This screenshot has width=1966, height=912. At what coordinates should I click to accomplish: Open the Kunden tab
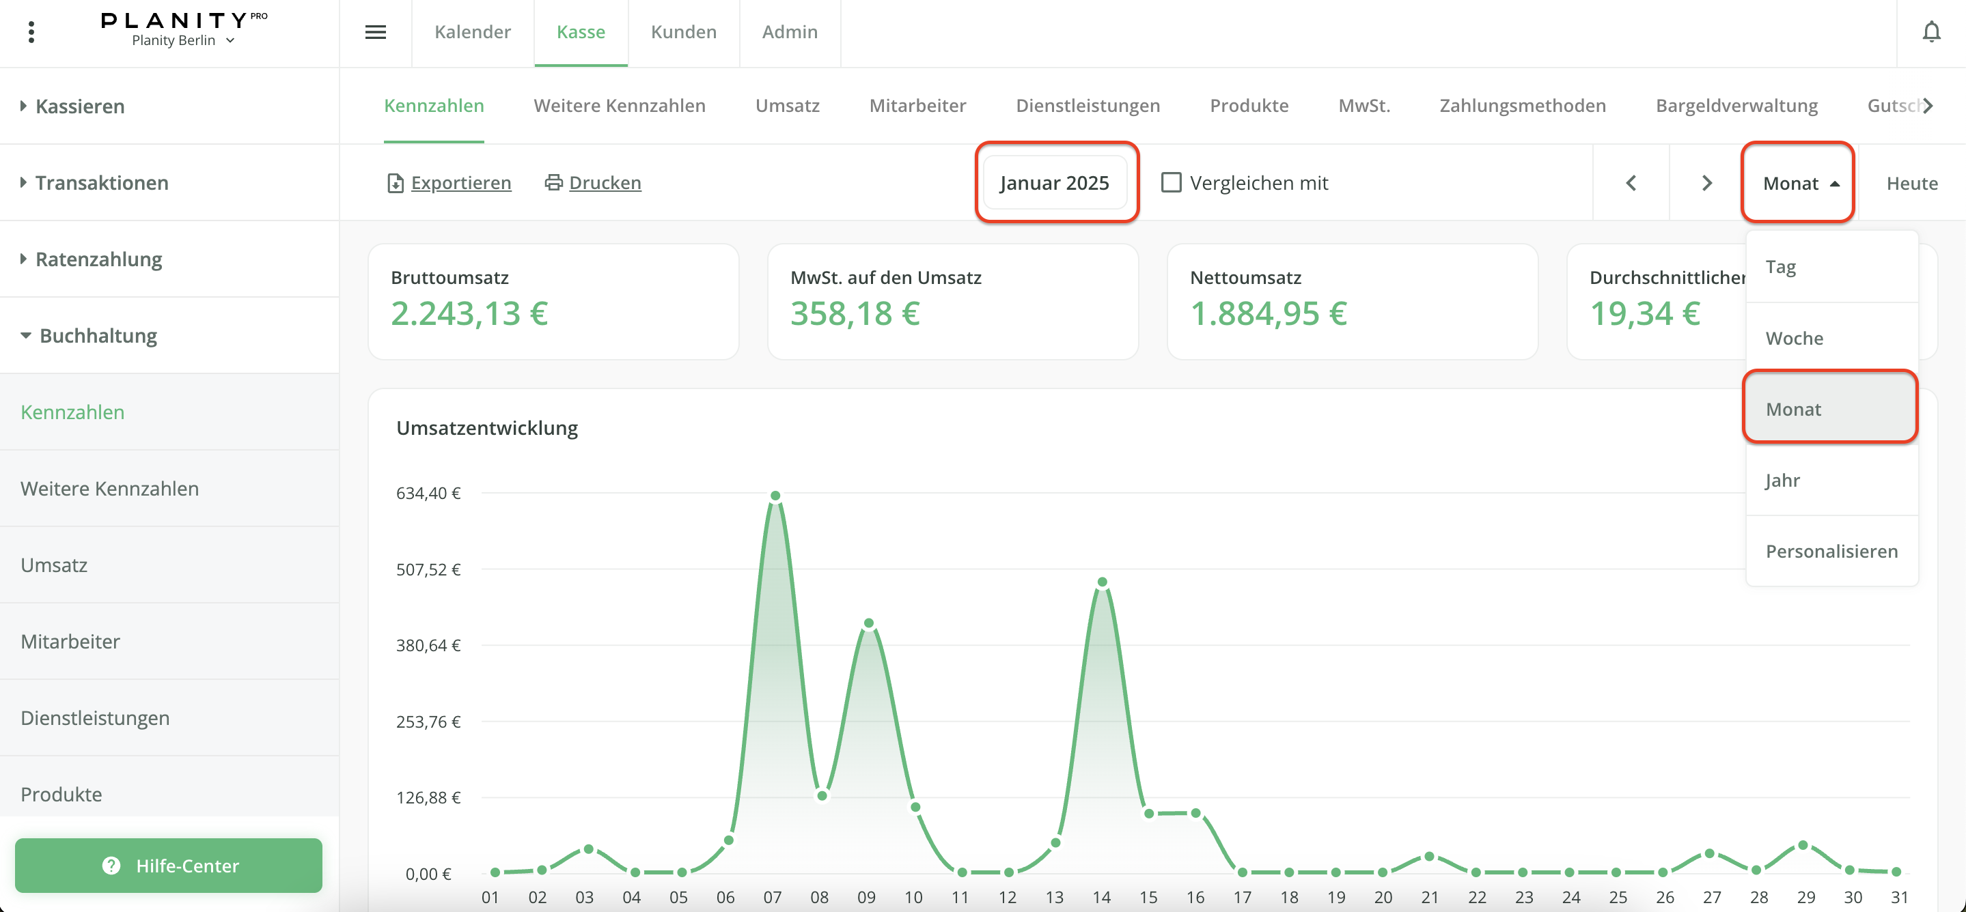(x=684, y=32)
